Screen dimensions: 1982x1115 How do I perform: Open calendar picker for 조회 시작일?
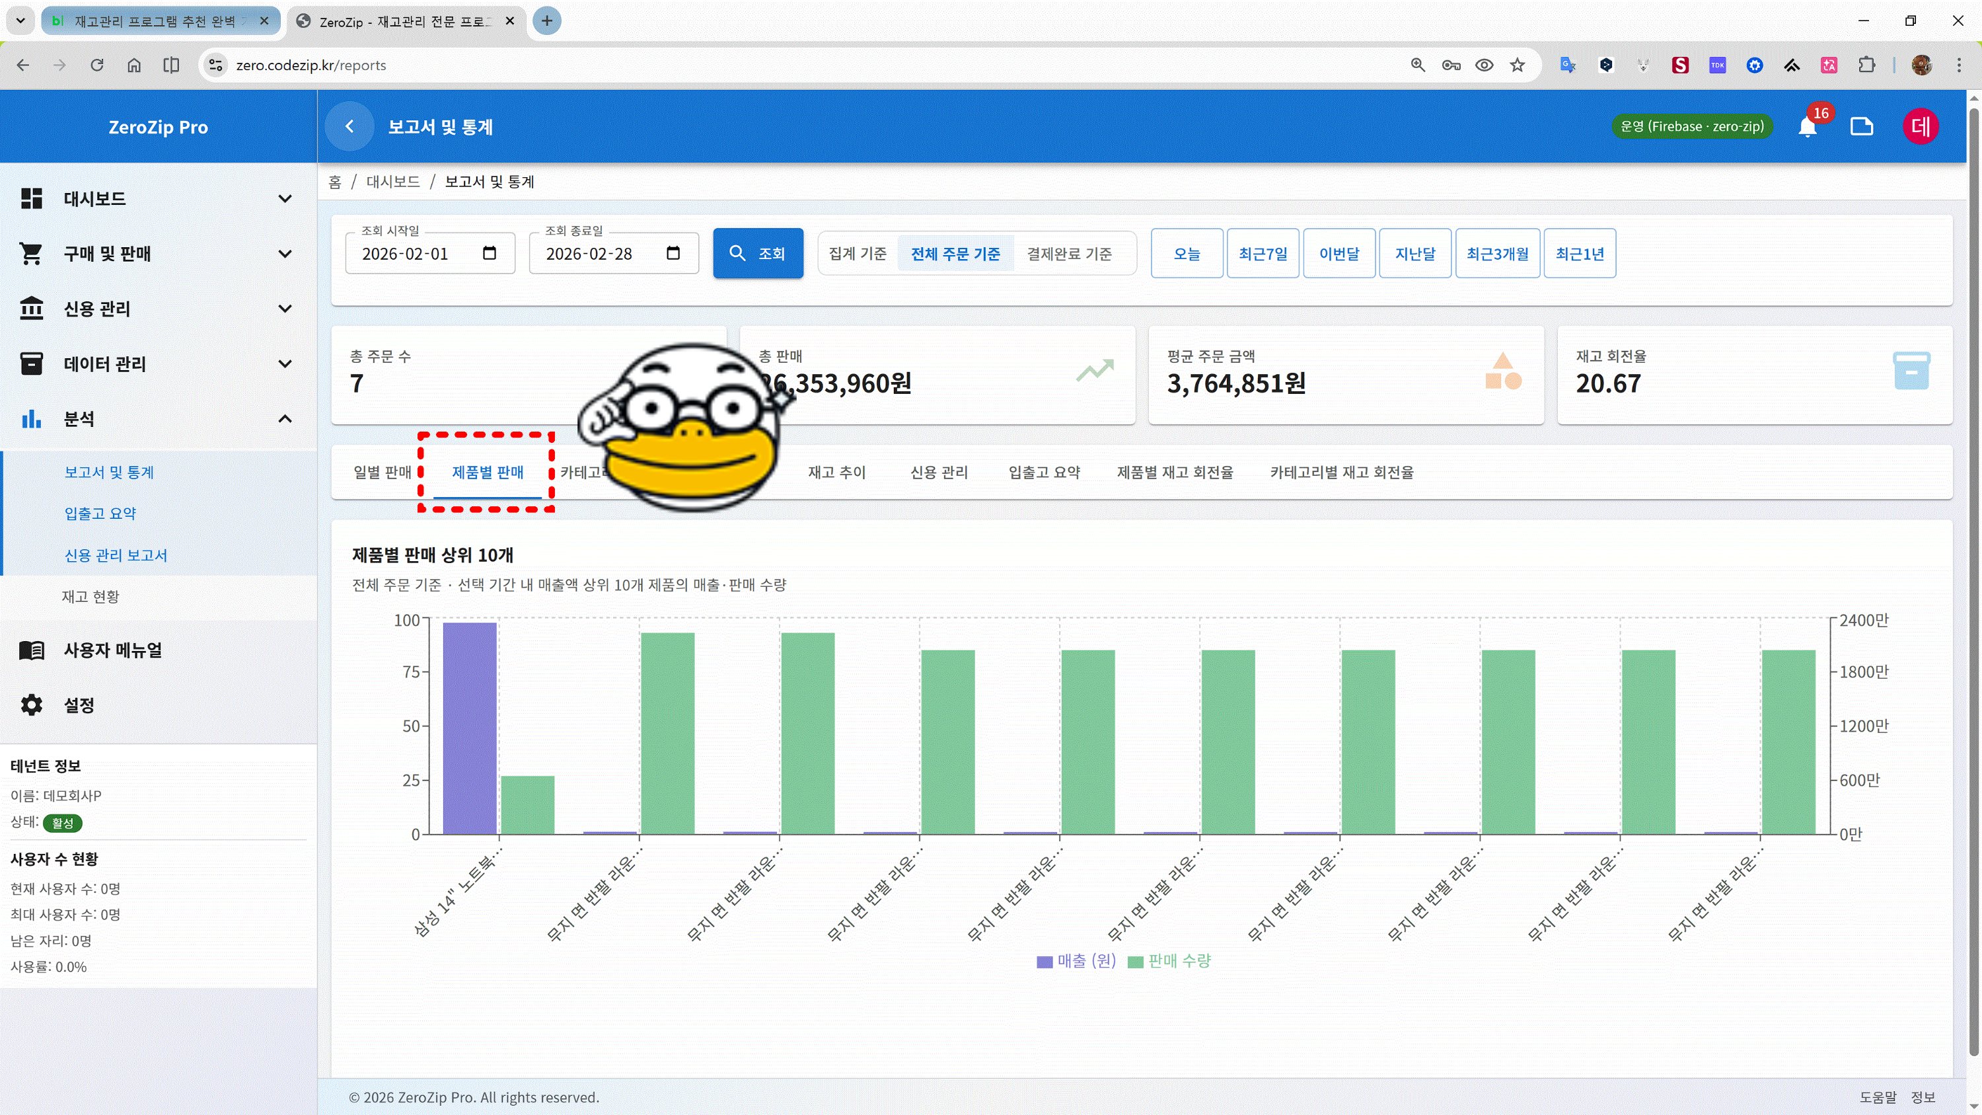coord(490,253)
